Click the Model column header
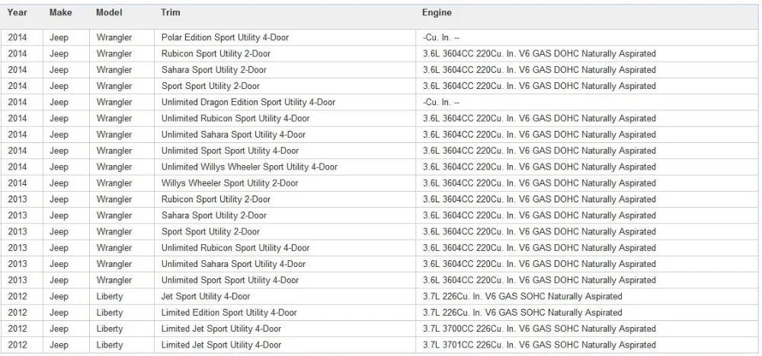 (x=109, y=13)
